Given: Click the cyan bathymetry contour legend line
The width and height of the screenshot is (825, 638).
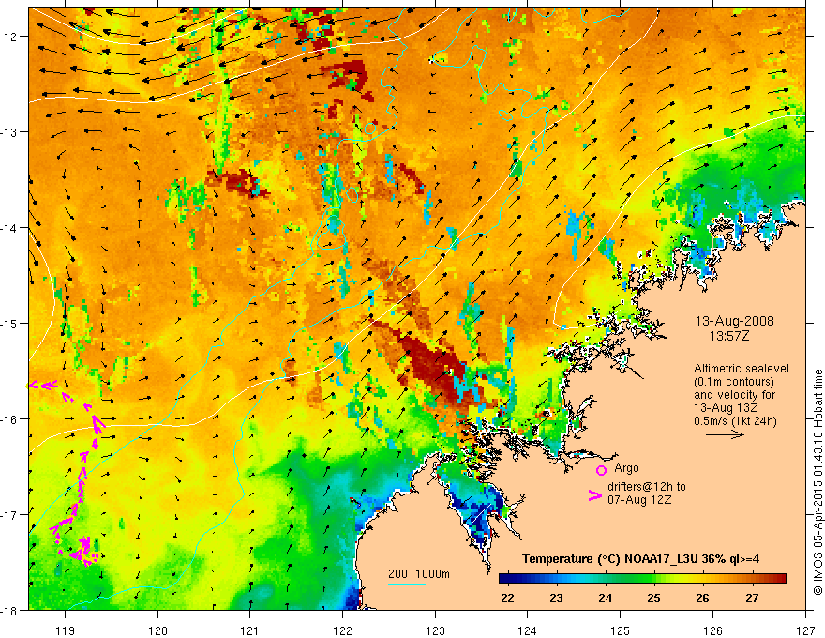Looking at the screenshot, I should 407,584.
